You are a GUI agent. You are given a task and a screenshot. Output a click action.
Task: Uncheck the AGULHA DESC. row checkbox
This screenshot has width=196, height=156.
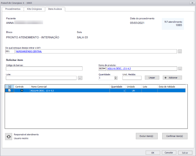9,91
